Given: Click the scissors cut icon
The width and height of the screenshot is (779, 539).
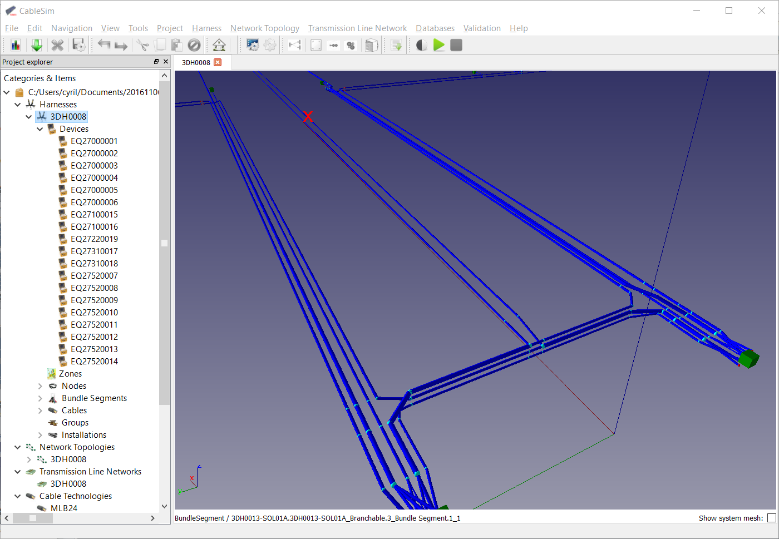Looking at the screenshot, I should point(142,45).
